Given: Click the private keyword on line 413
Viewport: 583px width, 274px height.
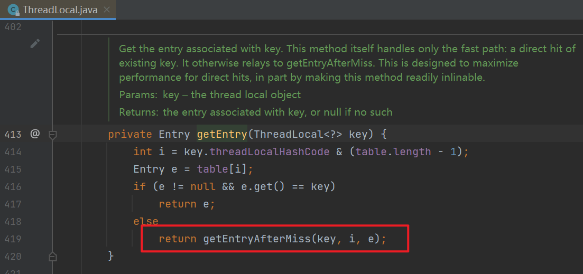Looking at the screenshot, I should pos(129,135).
